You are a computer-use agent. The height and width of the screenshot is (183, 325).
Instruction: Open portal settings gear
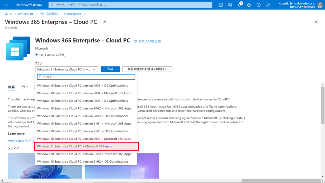click(x=249, y=5)
